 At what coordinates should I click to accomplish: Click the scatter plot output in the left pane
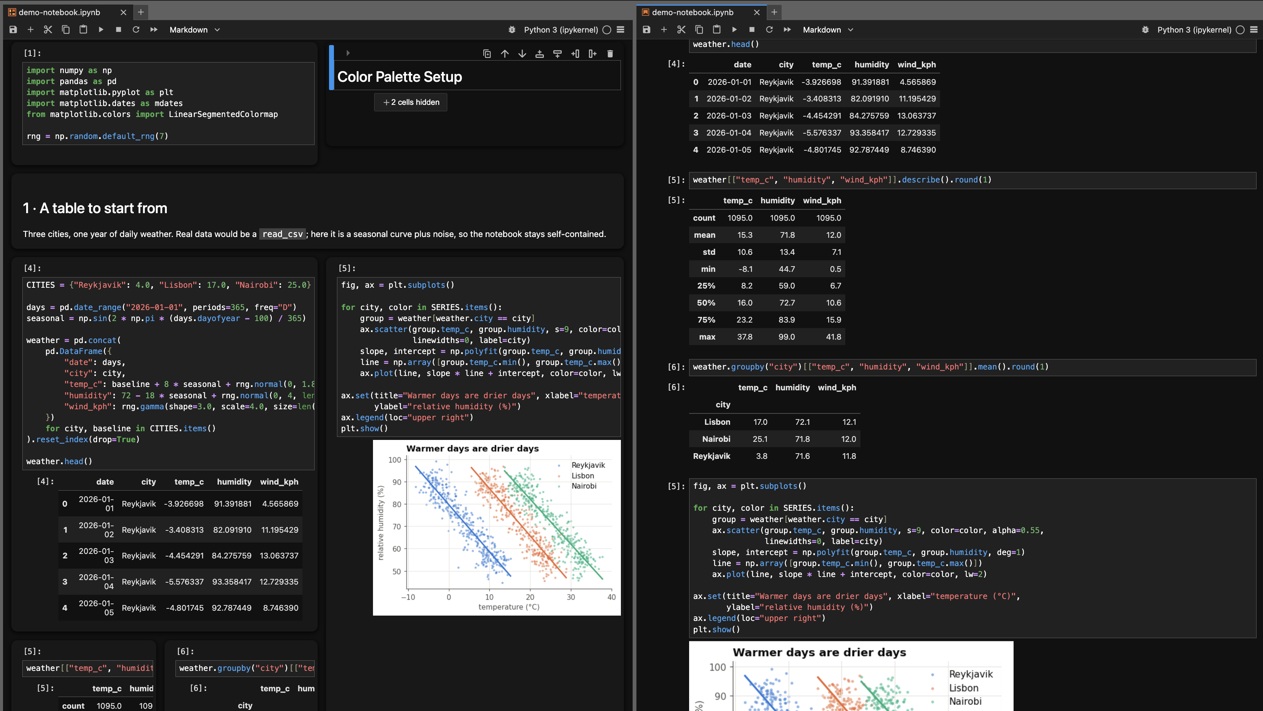[x=497, y=527]
